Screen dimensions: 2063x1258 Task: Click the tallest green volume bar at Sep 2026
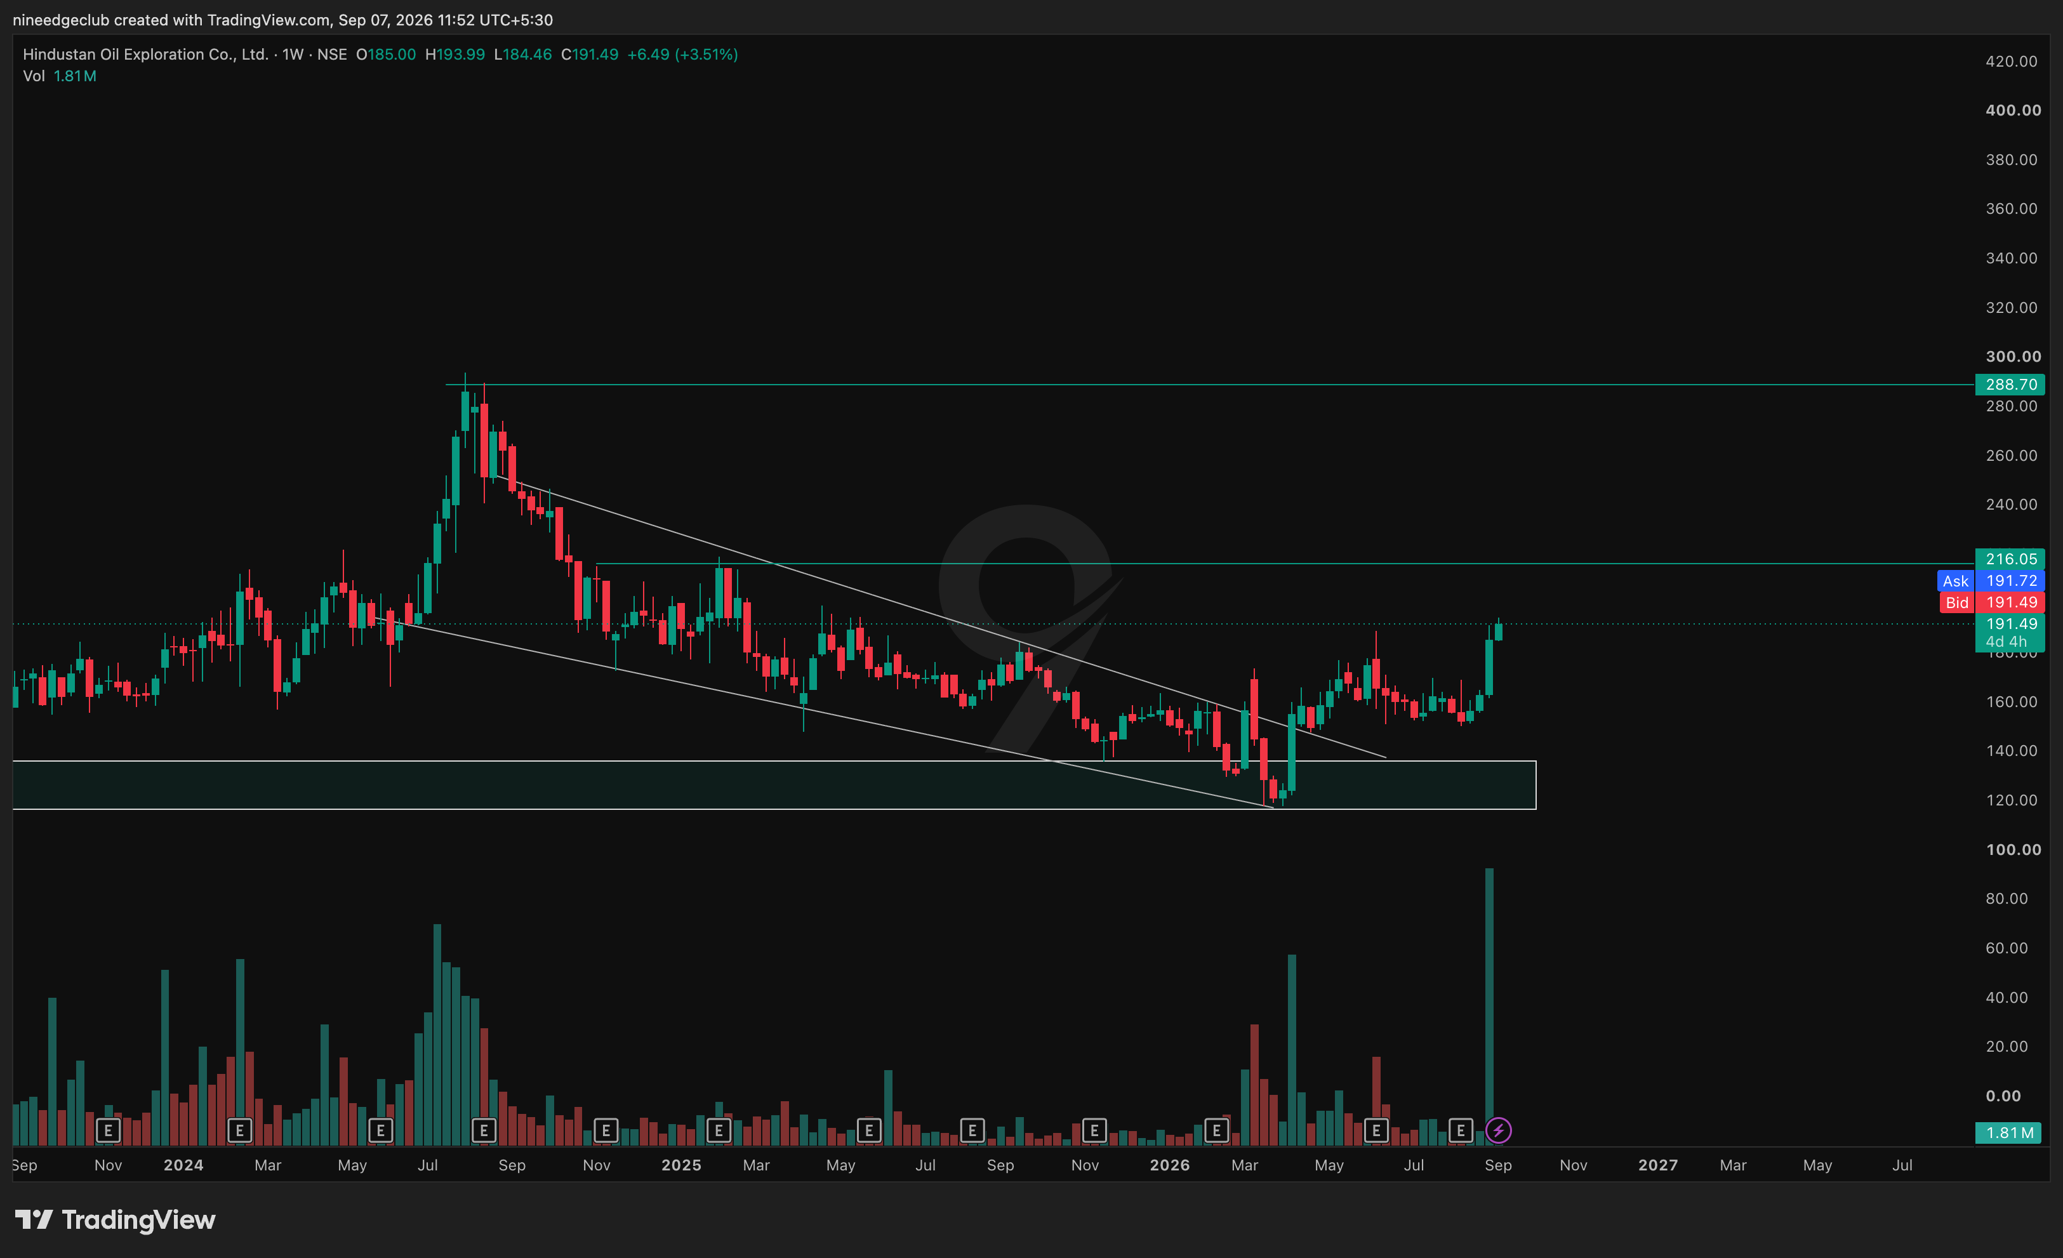pos(1489,1006)
